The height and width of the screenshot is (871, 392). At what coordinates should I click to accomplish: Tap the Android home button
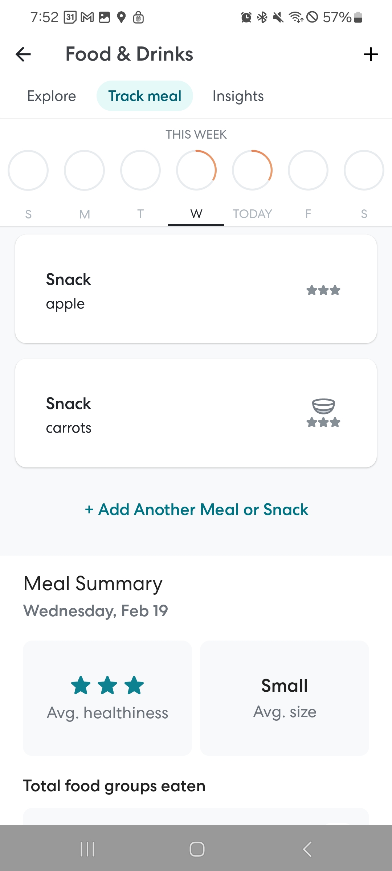click(197, 849)
